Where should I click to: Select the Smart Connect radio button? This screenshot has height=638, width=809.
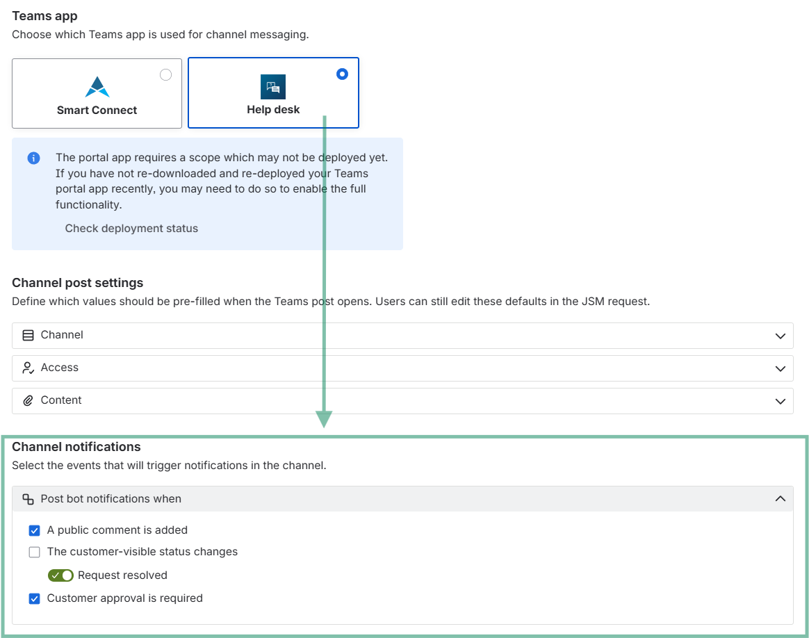click(165, 75)
